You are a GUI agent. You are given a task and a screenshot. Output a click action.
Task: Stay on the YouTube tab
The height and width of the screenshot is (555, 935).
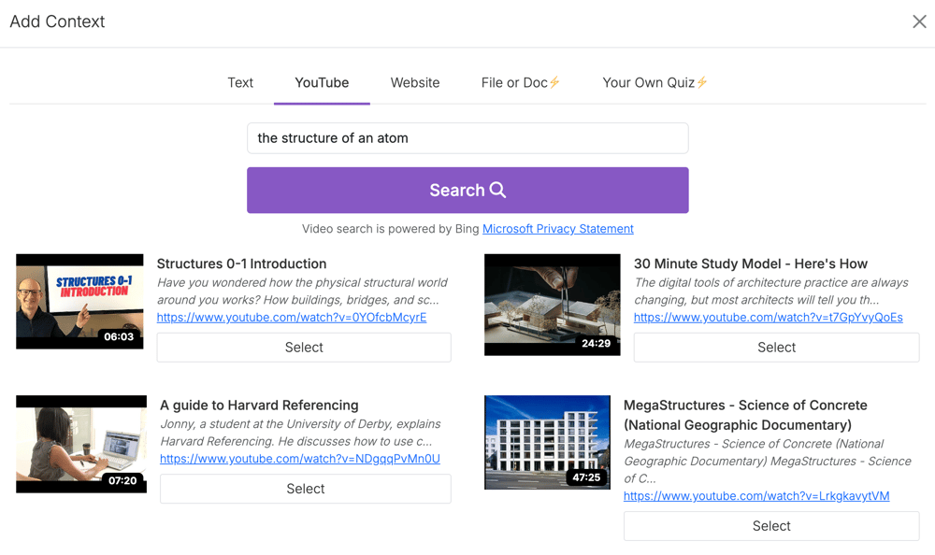tap(322, 82)
